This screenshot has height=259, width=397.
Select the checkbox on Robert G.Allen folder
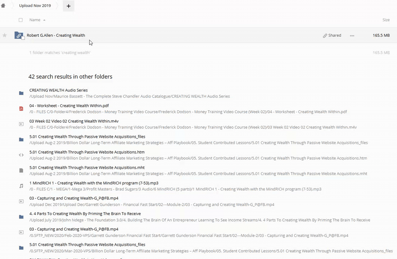[x=23, y=38]
